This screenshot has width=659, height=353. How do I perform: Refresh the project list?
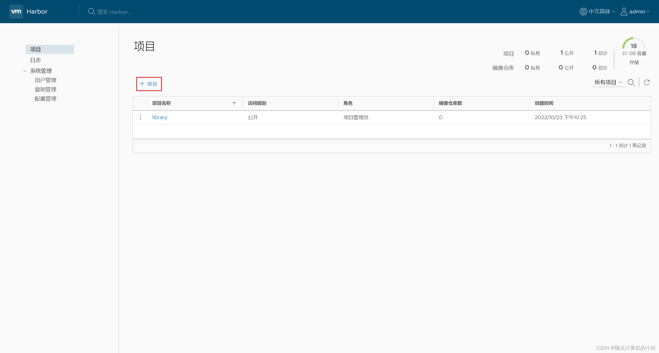(x=647, y=82)
